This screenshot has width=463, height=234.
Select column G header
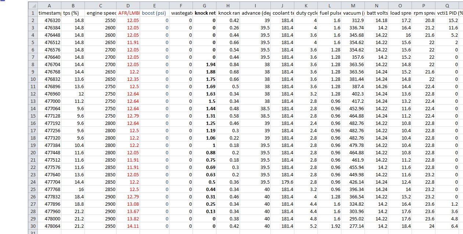tap(204, 6)
